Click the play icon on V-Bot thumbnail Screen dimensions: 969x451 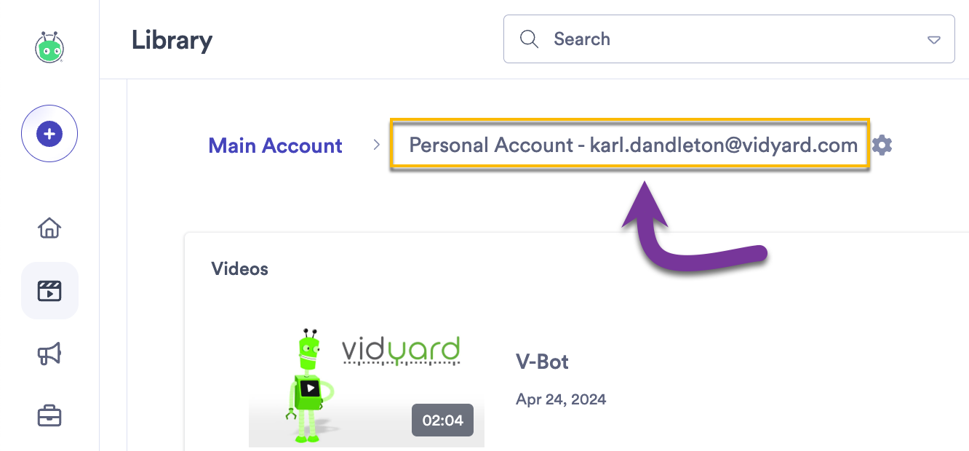click(311, 388)
